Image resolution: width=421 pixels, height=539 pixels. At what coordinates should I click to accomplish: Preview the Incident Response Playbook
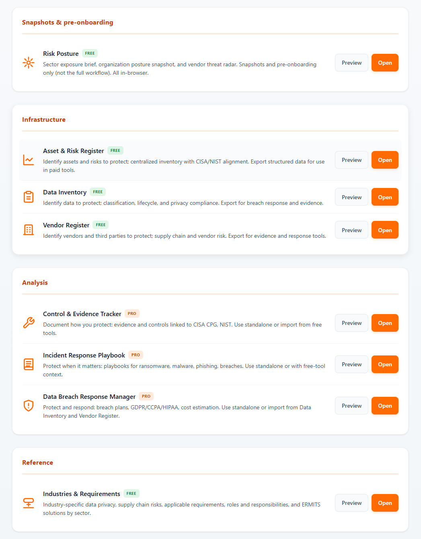(351, 364)
